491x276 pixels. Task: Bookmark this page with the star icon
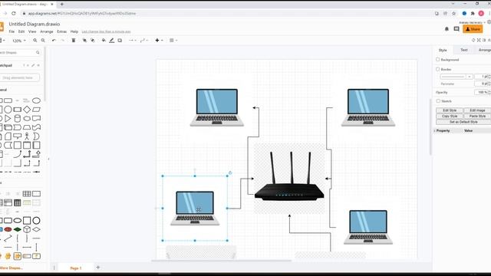(453, 14)
